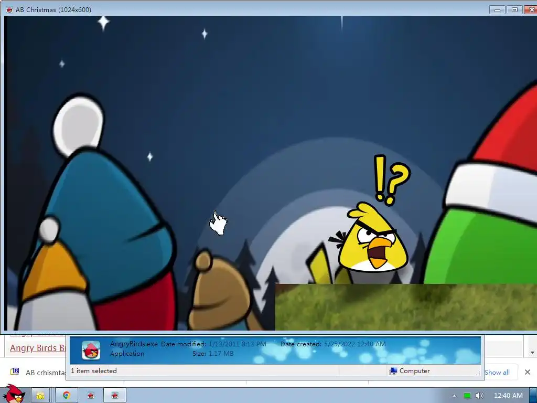Viewport: 537px width, 403px height.
Task: Close the browser downloads bar
Action: [x=528, y=372]
